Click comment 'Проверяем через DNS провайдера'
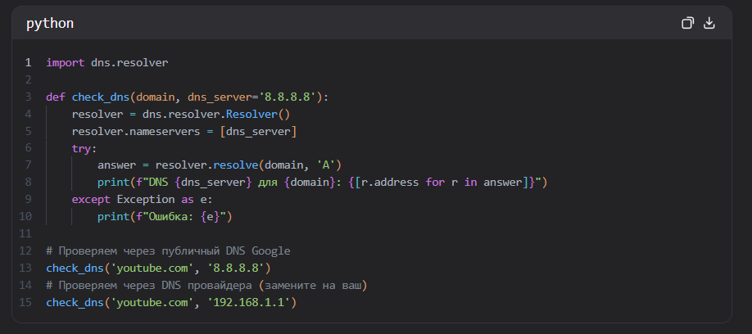The width and height of the screenshot is (752, 334). coord(156,286)
